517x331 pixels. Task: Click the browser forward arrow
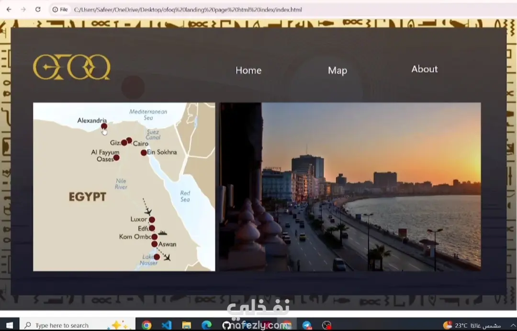pyautogui.click(x=23, y=10)
